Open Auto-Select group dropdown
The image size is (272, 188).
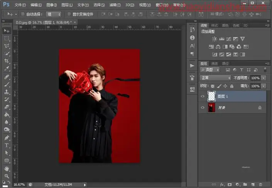pyautogui.click(x=54, y=14)
